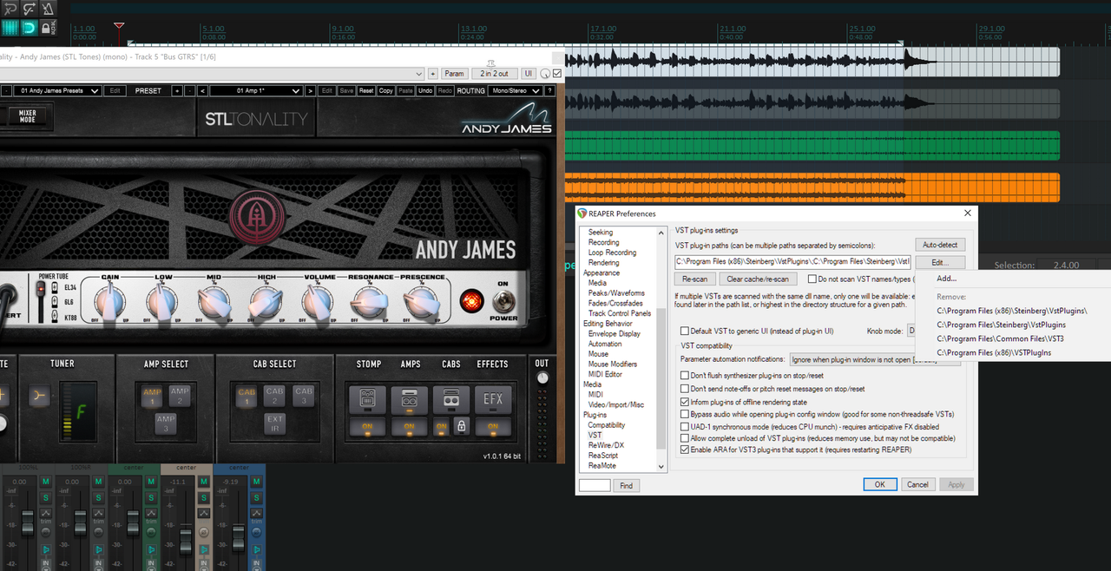Image resolution: width=1111 pixels, height=571 pixels.
Task: Go to previous amp preset arrow
Action: 202,90
